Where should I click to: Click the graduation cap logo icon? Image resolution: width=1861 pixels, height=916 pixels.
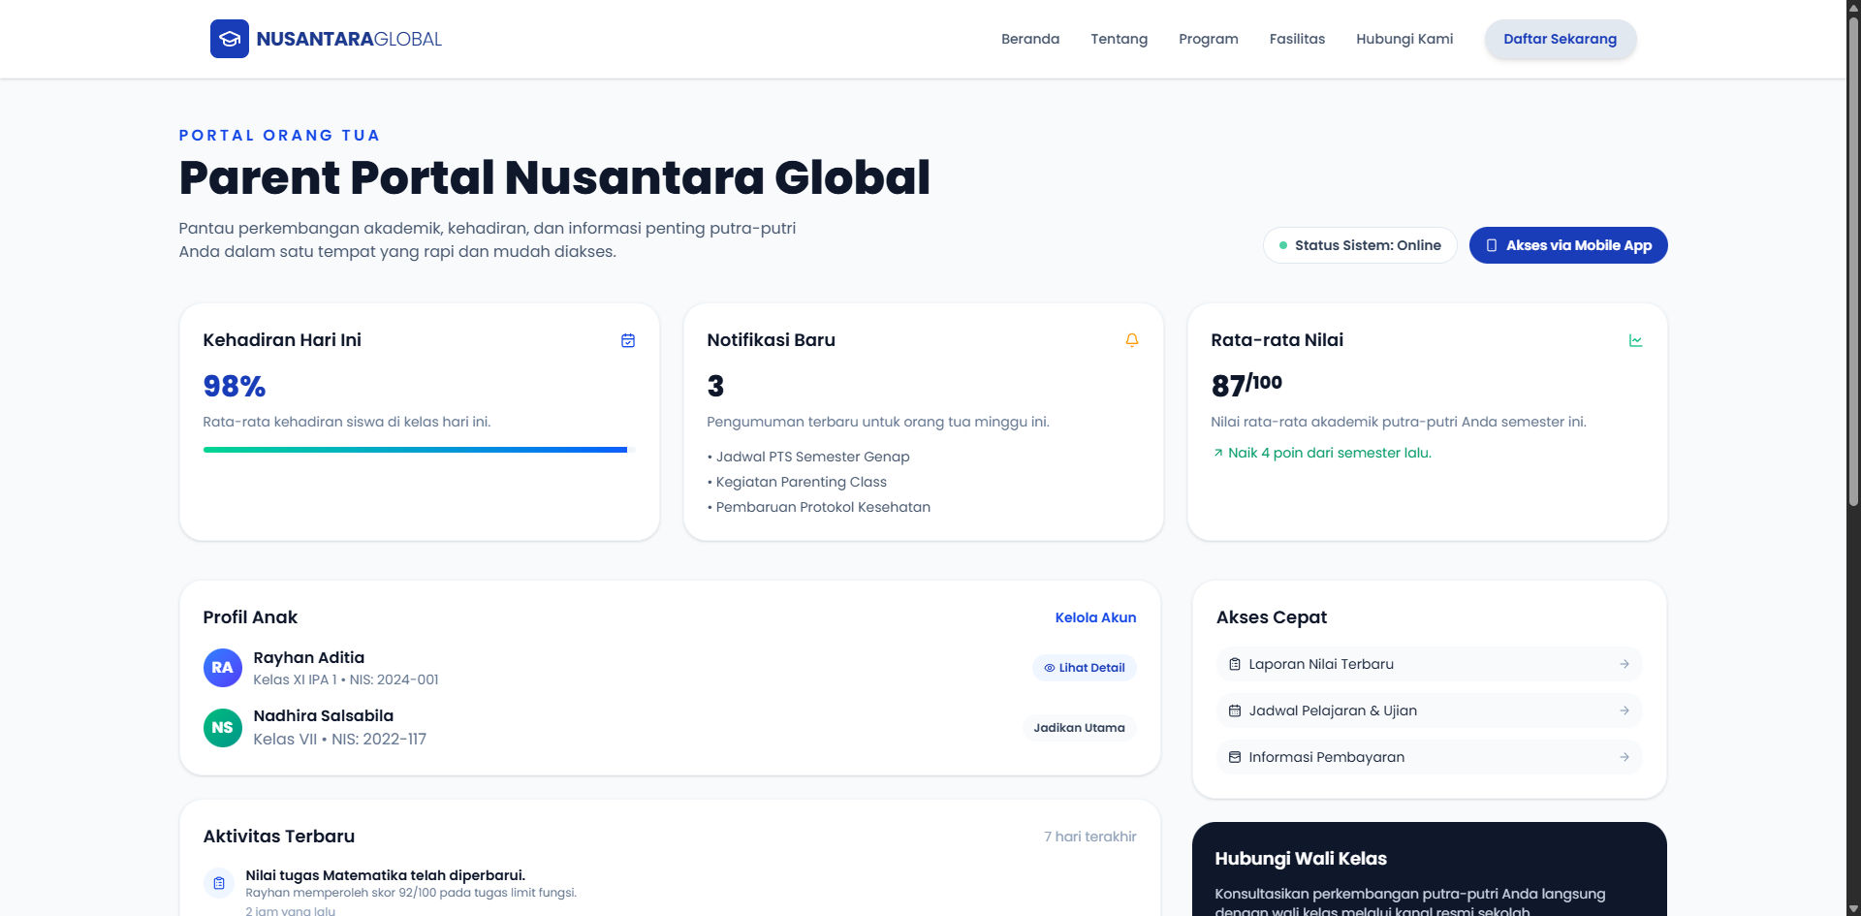click(x=230, y=39)
